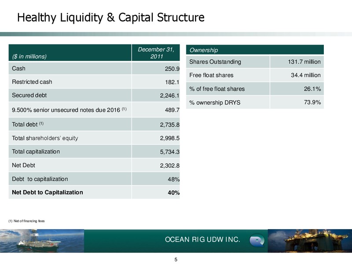
Task: Select the 'Cash' row label
Action: 18,69
